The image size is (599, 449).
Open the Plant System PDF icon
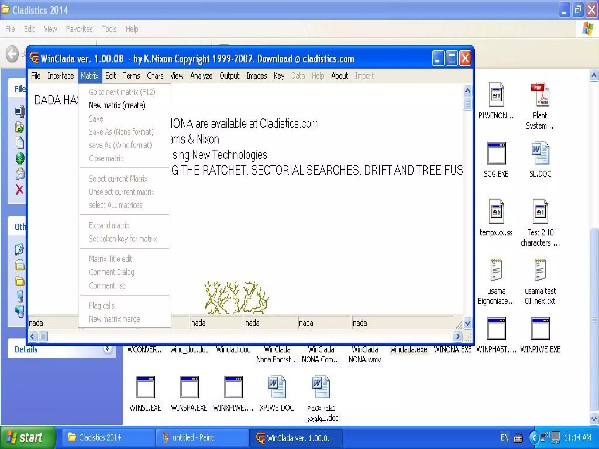click(x=540, y=95)
